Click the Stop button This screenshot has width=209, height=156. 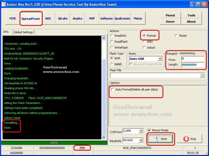click(x=190, y=139)
